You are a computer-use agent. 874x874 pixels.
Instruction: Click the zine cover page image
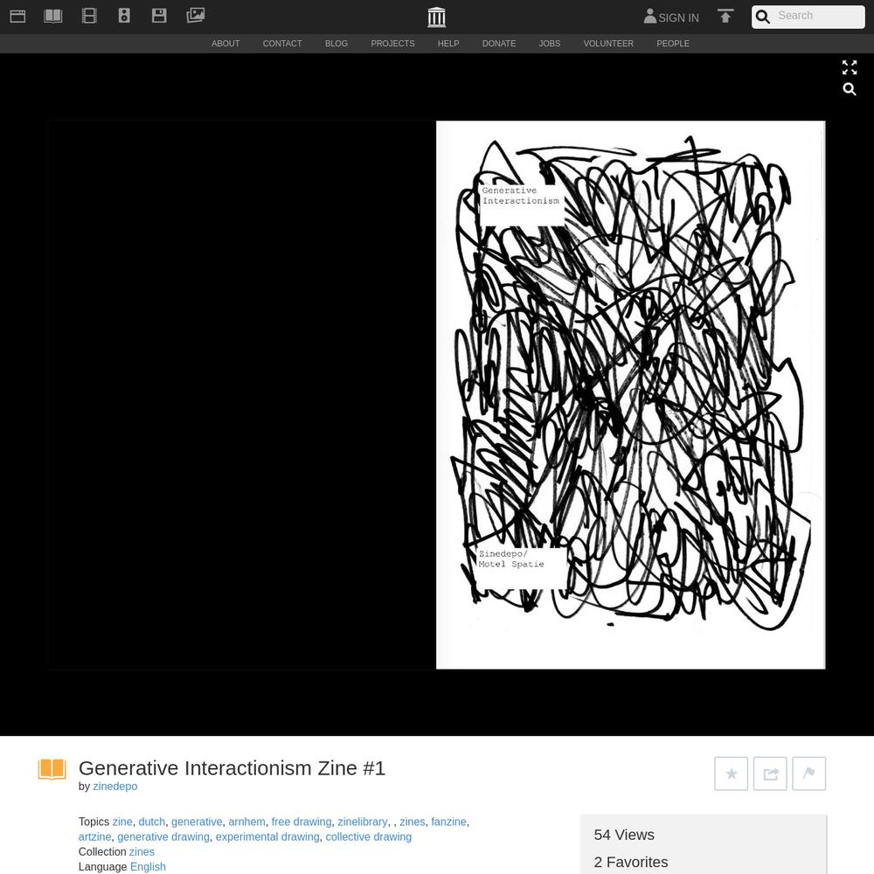click(630, 395)
